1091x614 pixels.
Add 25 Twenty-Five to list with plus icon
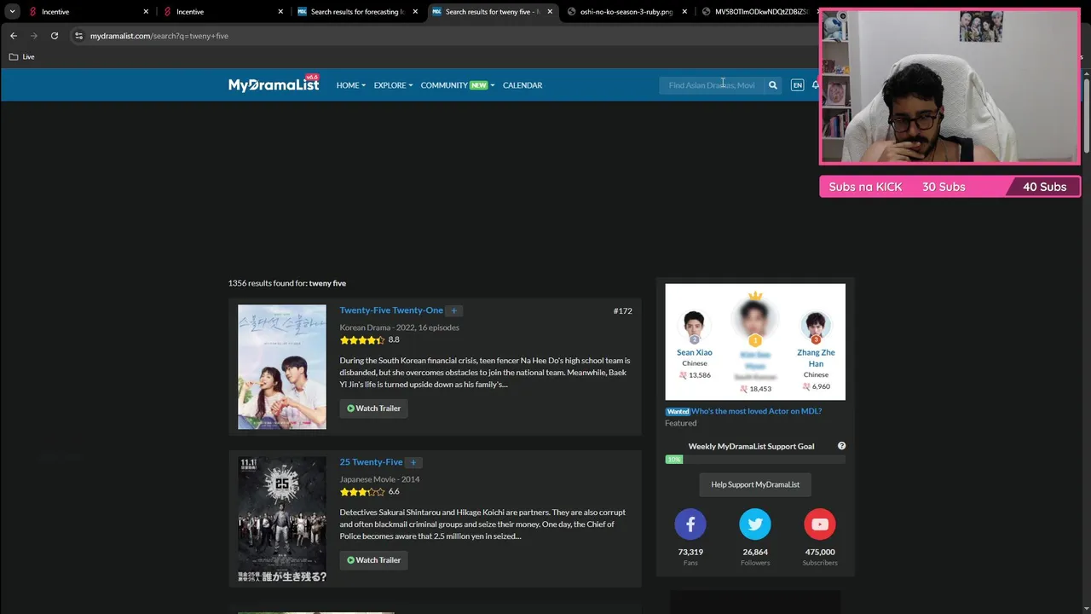coord(413,462)
